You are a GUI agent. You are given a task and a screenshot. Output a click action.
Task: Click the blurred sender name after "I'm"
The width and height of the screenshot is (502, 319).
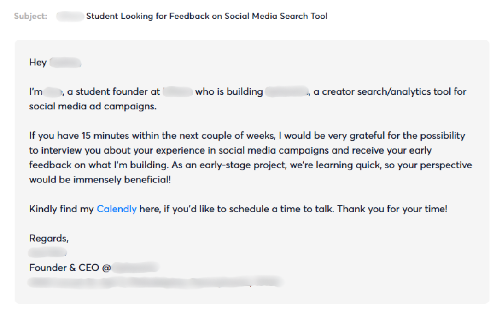[x=53, y=92]
